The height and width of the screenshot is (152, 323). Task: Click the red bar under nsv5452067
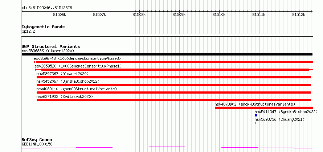[174, 85]
